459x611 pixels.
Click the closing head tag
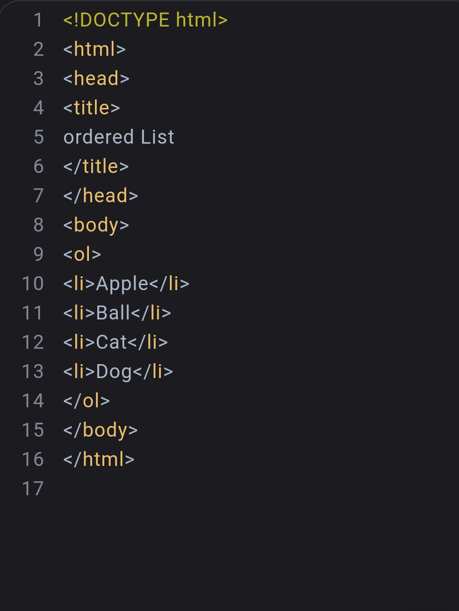point(101,196)
